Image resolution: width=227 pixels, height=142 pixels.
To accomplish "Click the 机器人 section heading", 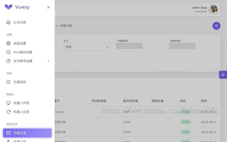I will click(10, 94).
